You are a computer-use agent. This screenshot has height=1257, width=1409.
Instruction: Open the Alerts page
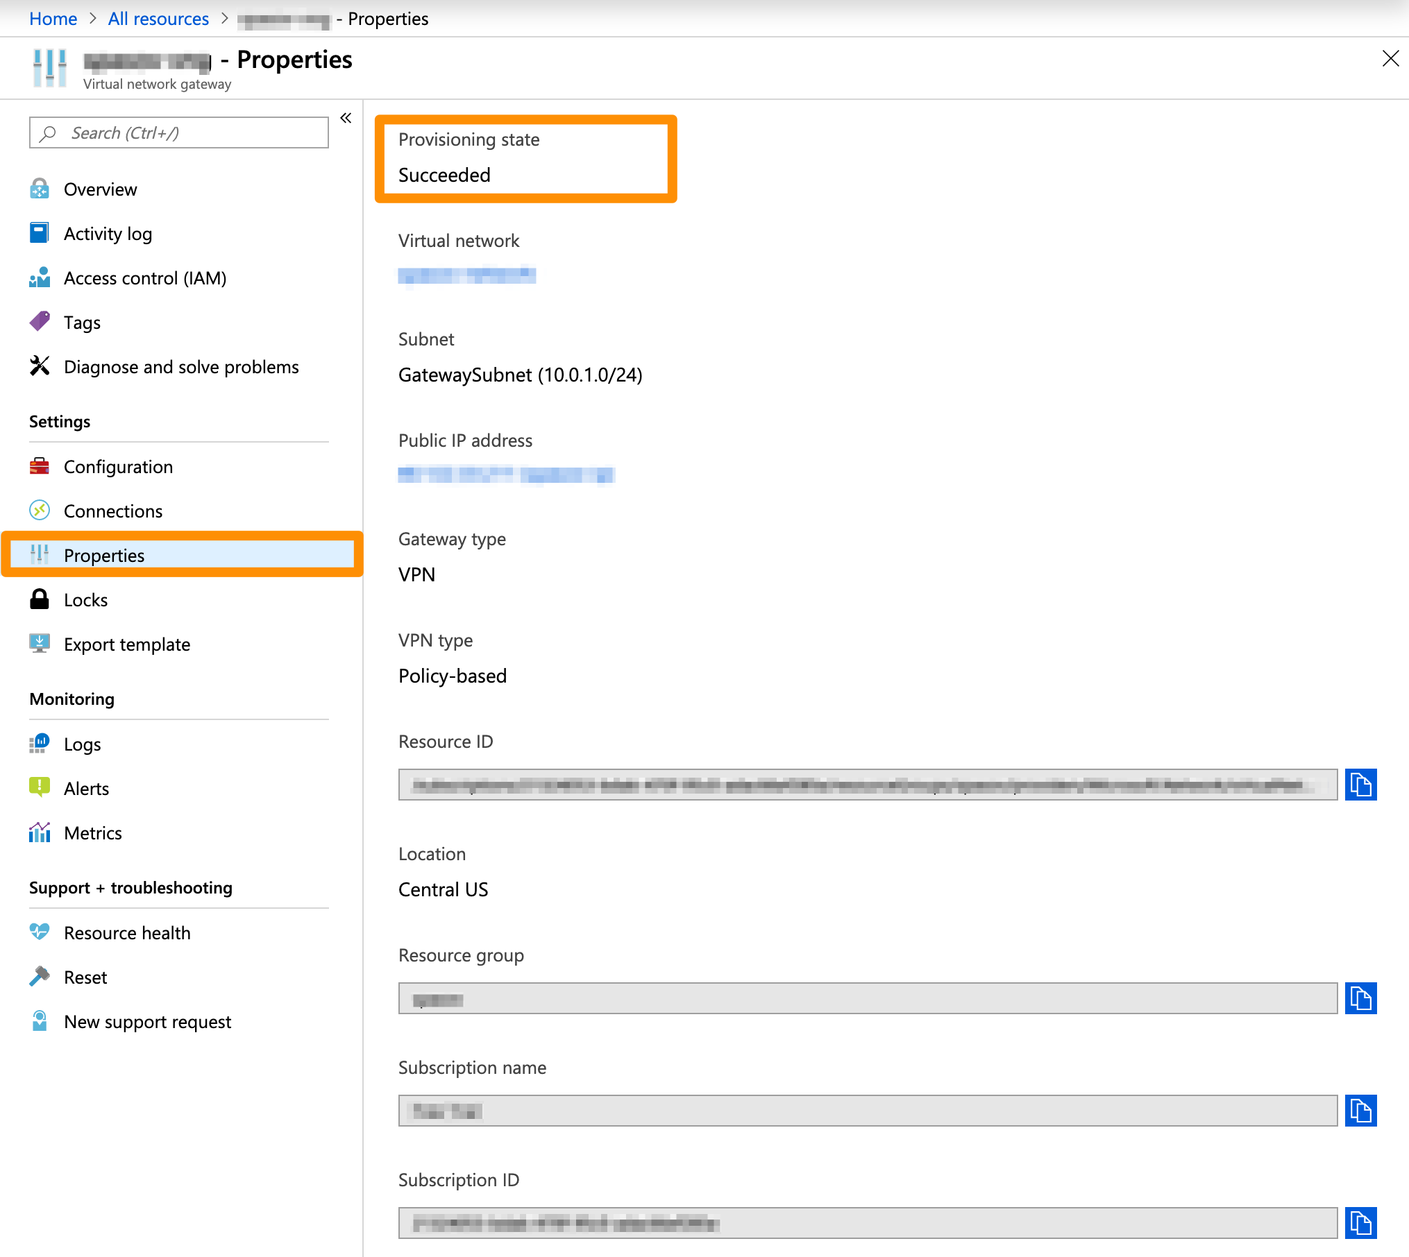[86, 788]
